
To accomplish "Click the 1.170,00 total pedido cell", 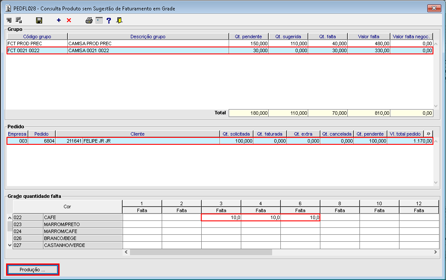I will click(410, 141).
